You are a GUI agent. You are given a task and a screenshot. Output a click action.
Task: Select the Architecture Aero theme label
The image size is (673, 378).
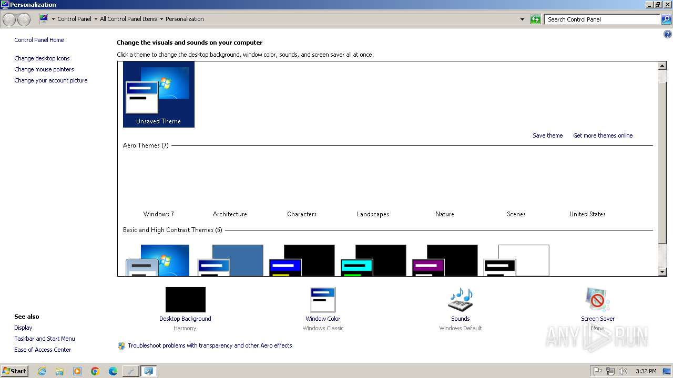[230, 214]
